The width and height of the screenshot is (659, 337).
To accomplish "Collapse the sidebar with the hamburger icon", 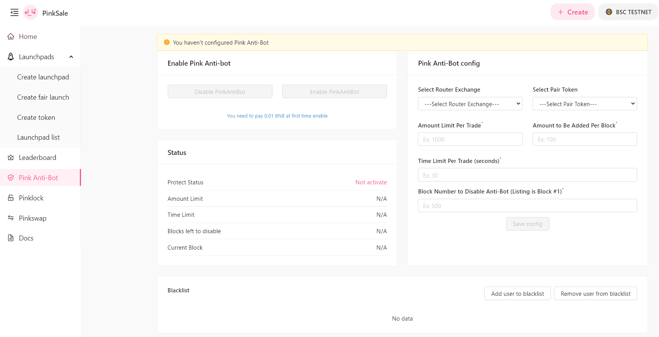I will click(15, 13).
